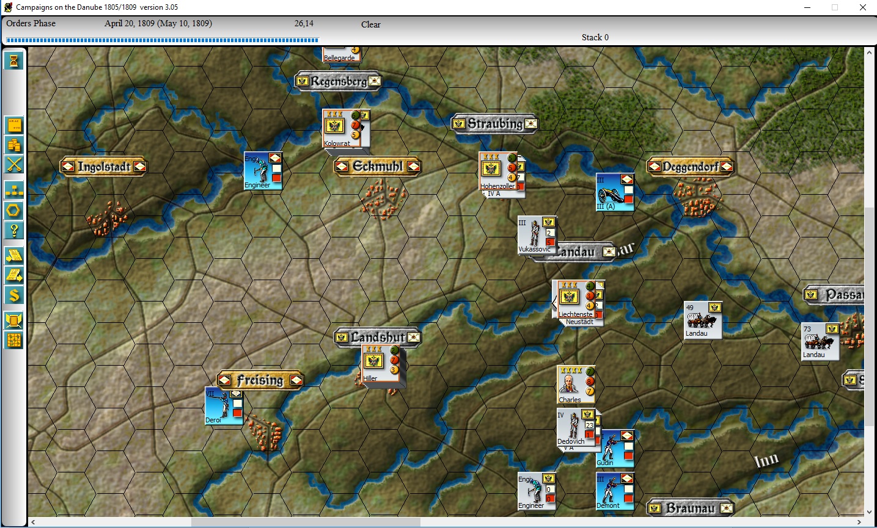Open the track/trace toolbar icon
This screenshot has width=877, height=528.
tap(14, 125)
